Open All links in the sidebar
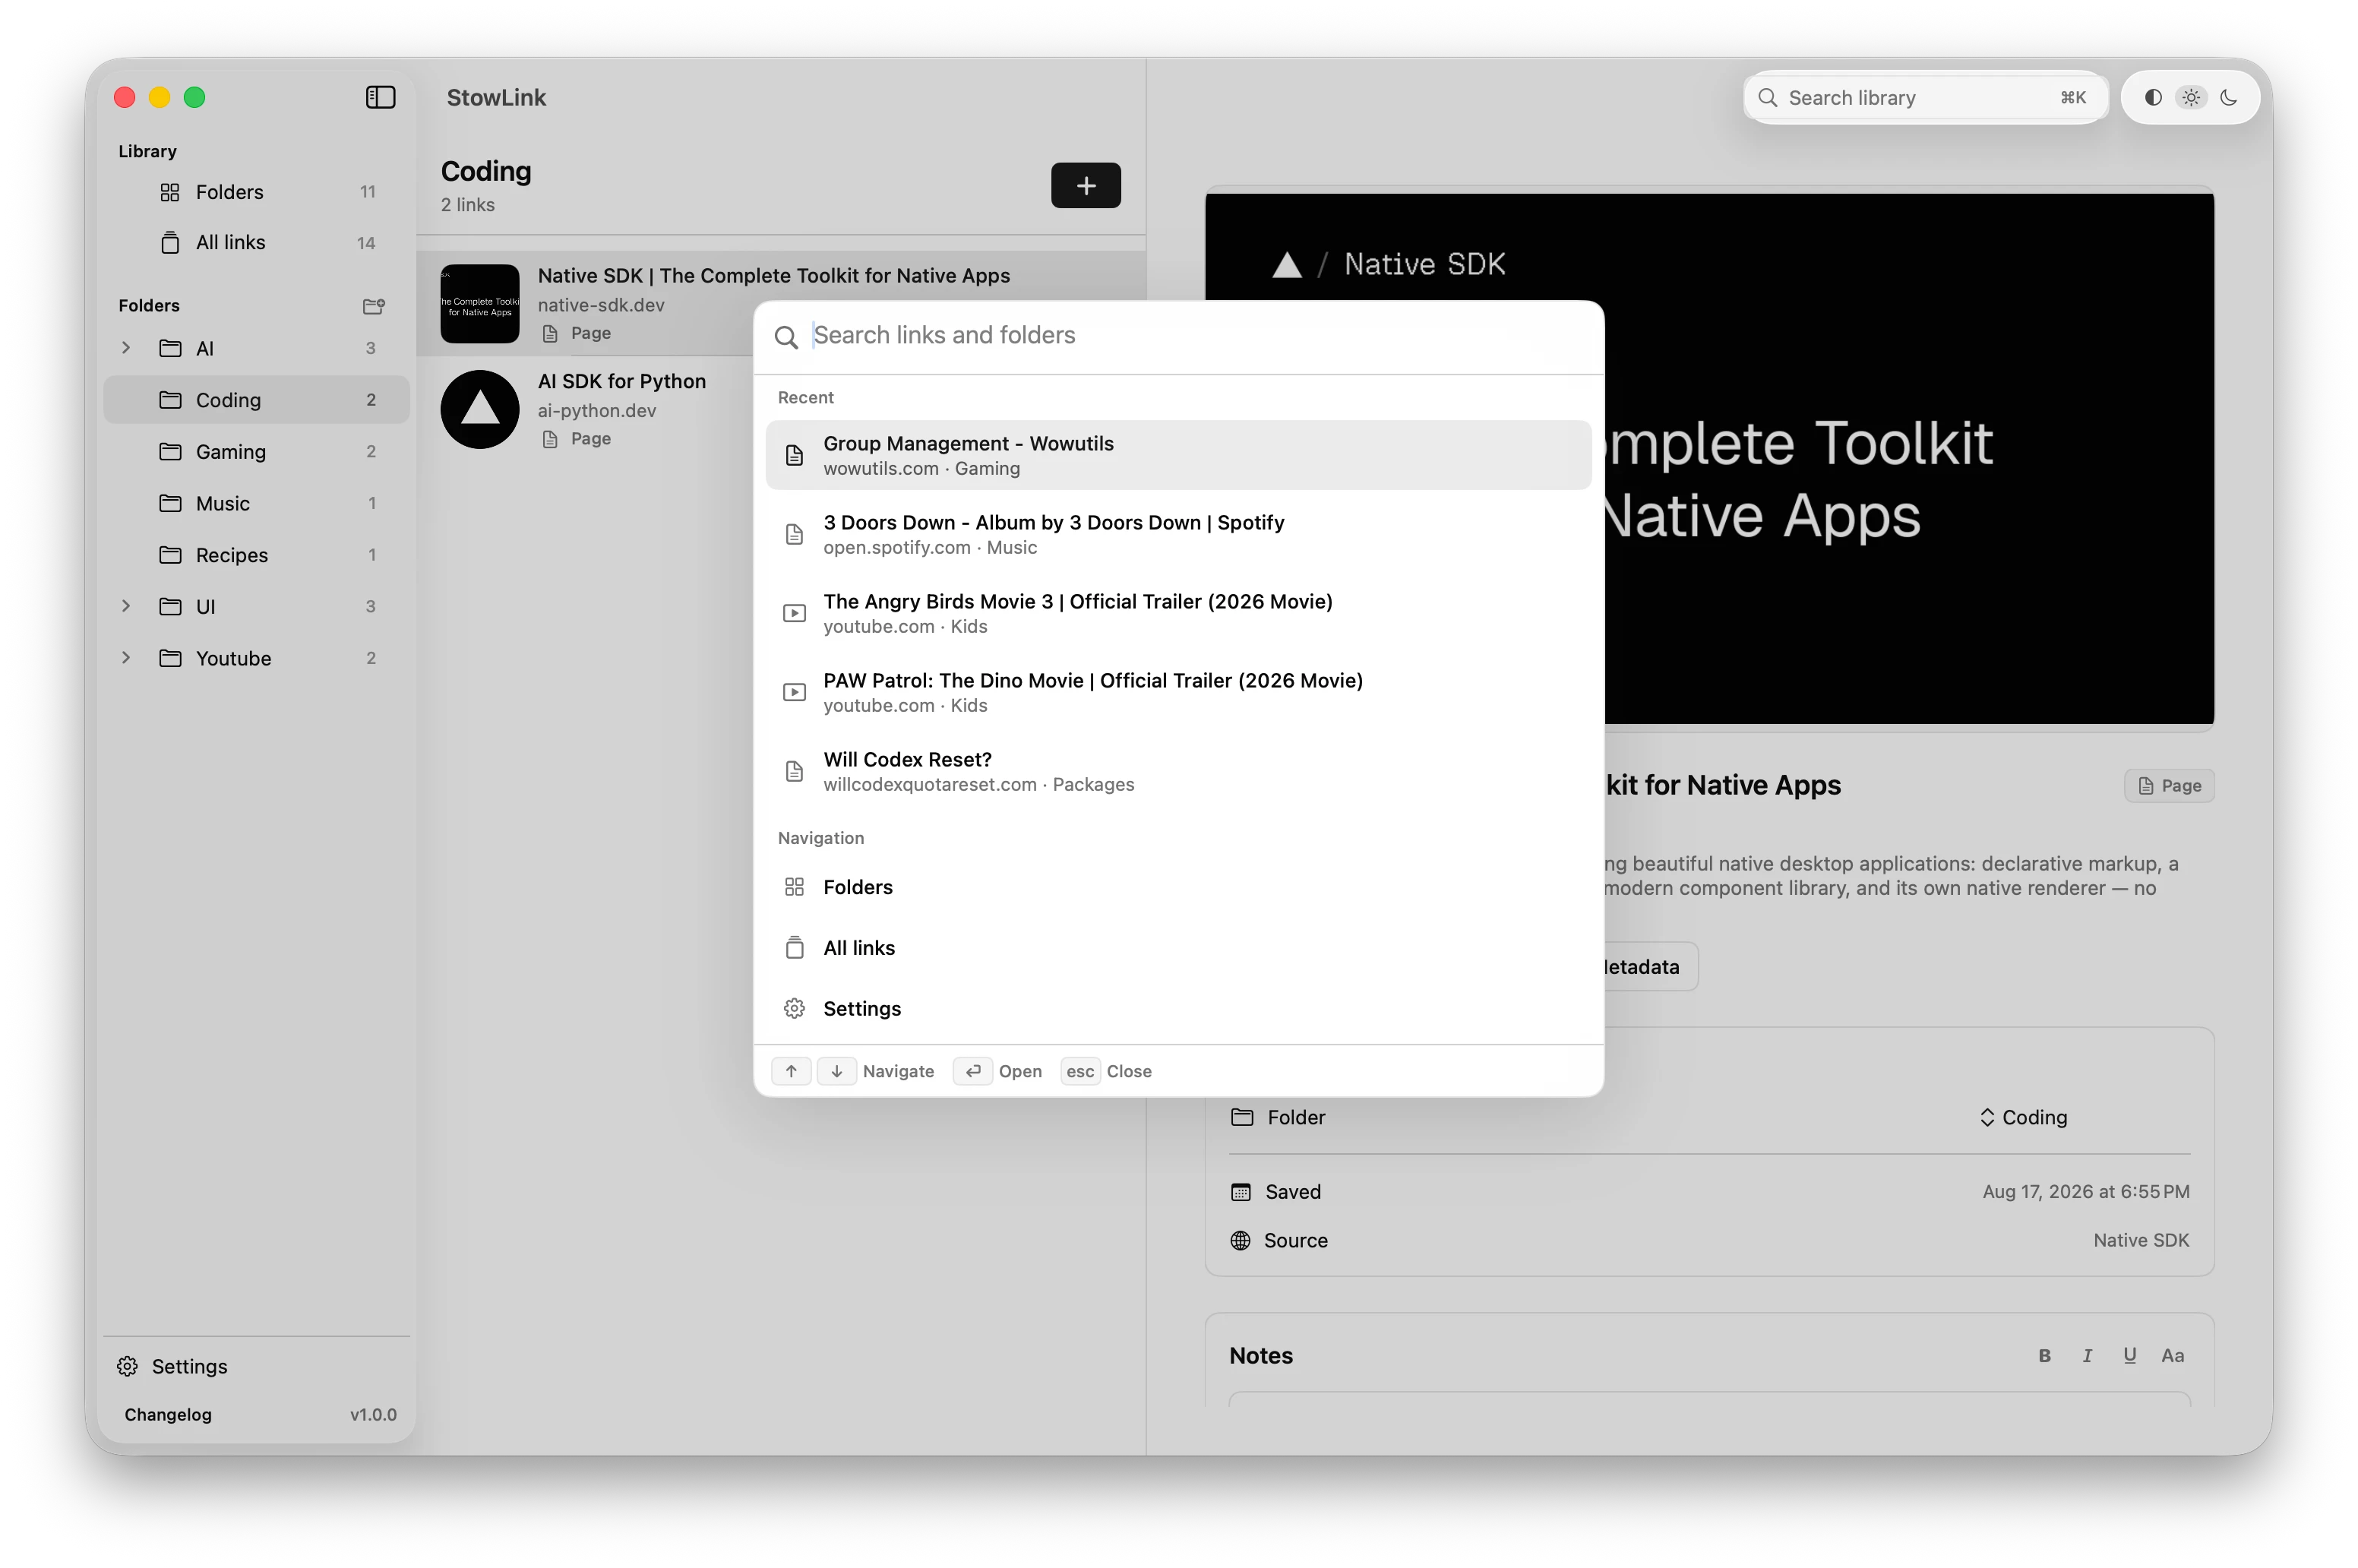2358x1568 pixels. [x=256, y=243]
